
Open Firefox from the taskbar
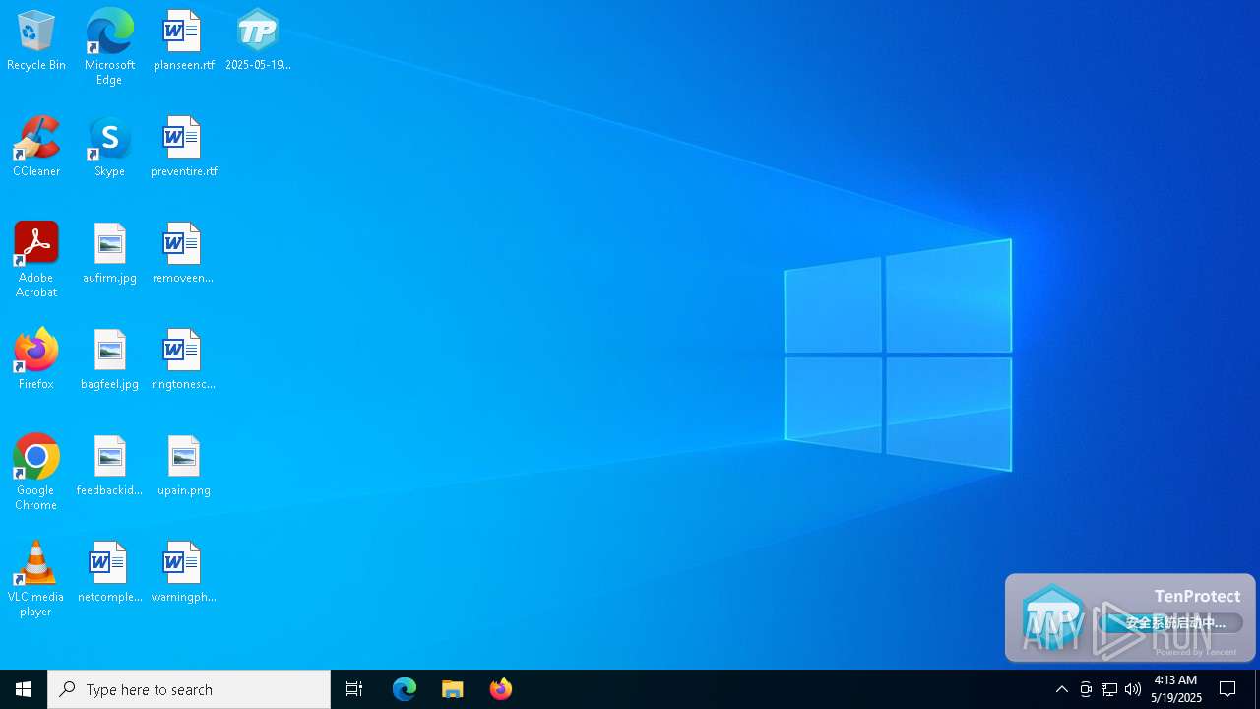coord(500,689)
